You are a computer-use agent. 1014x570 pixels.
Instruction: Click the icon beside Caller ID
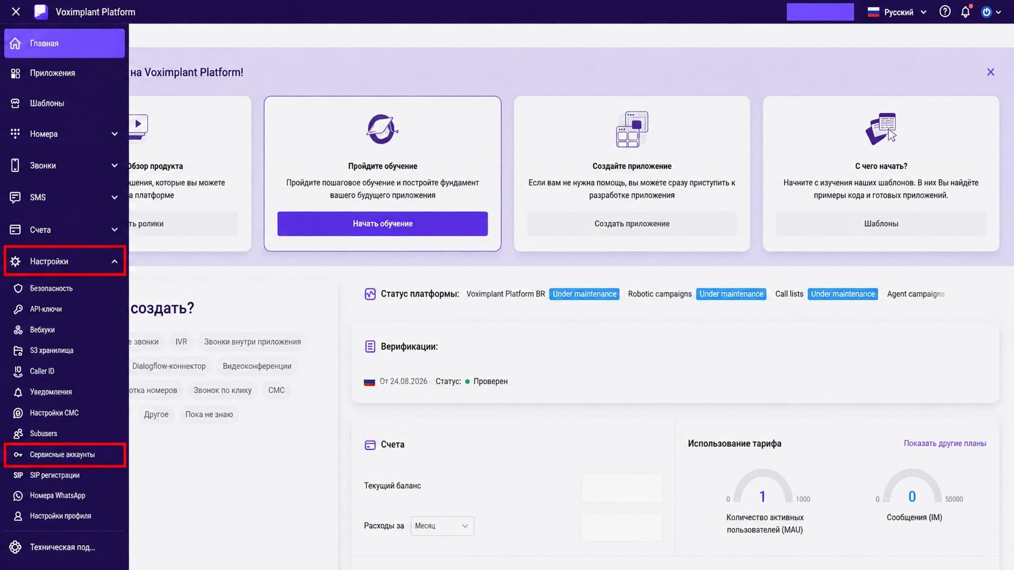(18, 371)
